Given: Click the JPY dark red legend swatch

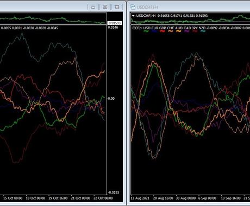Looking at the screenshot, I should tap(195, 31).
